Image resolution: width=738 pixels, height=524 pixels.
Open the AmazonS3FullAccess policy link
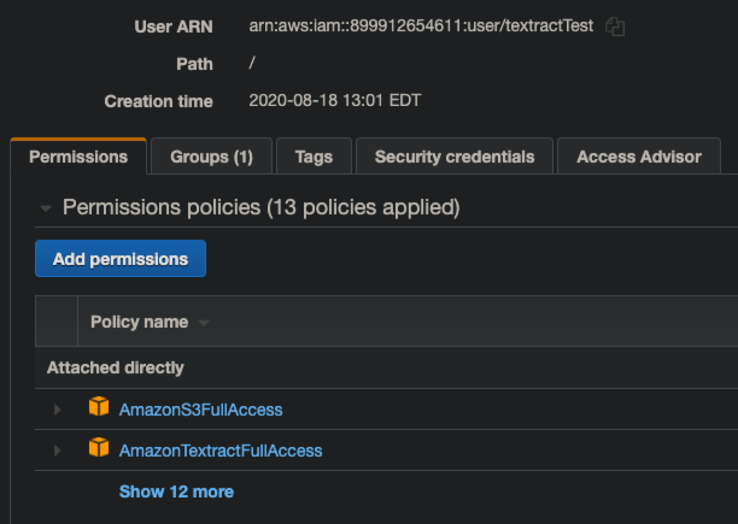[201, 409]
